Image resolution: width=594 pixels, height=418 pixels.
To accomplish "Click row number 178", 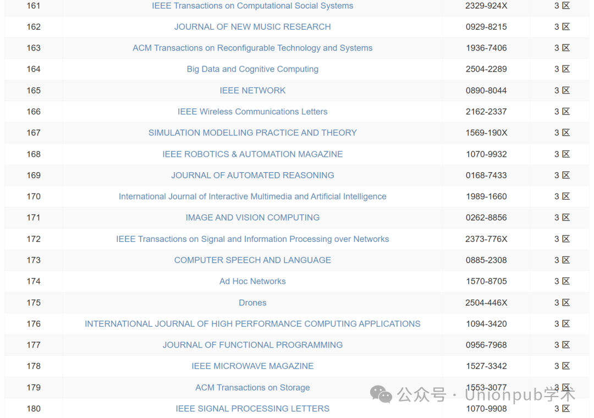I will point(34,366).
